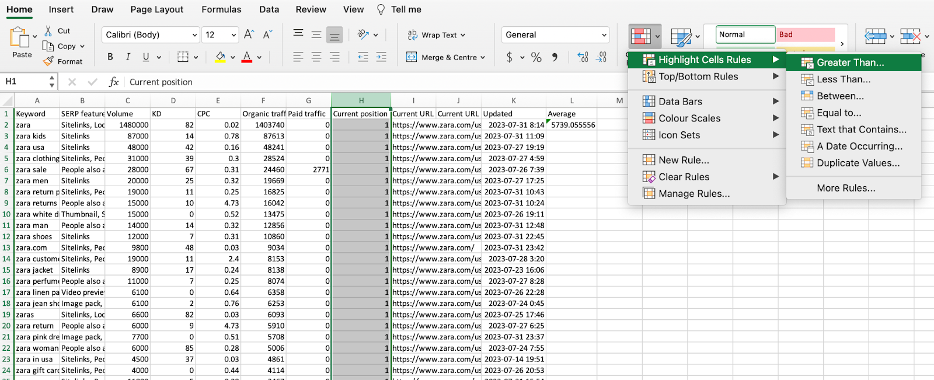Expand the Paste options arrow
This screenshot has height=380, width=934.
coord(35,37)
